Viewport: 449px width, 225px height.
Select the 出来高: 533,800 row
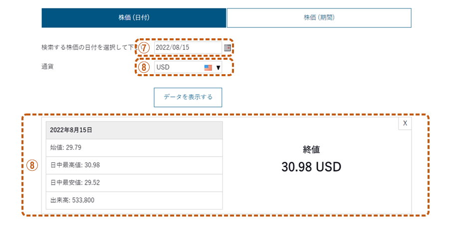pyautogui.click(x=134, y=201)
